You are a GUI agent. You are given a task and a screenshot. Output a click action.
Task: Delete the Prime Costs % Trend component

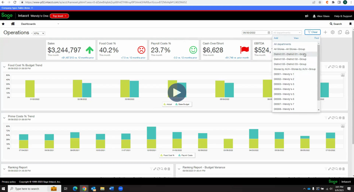(344, 118)
